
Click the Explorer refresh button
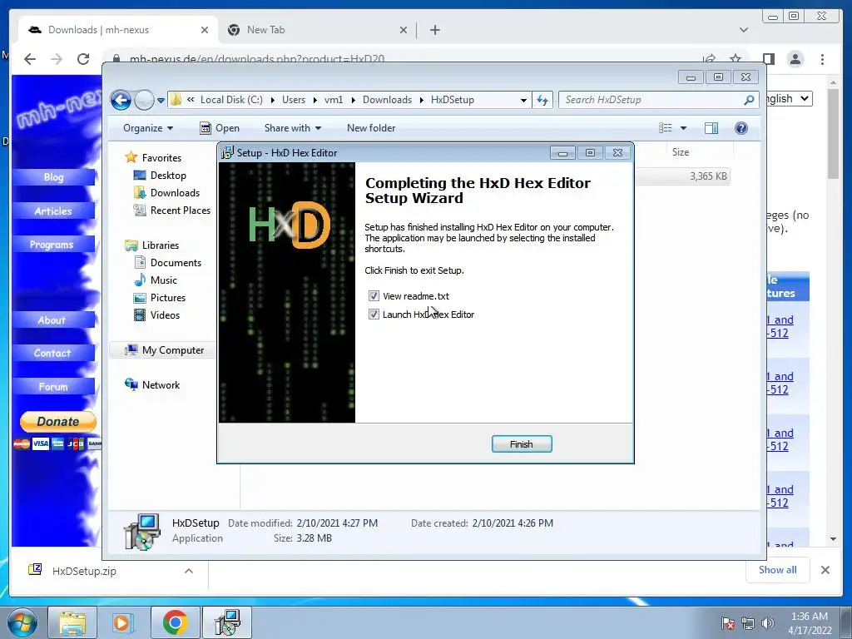coord(542,100)
